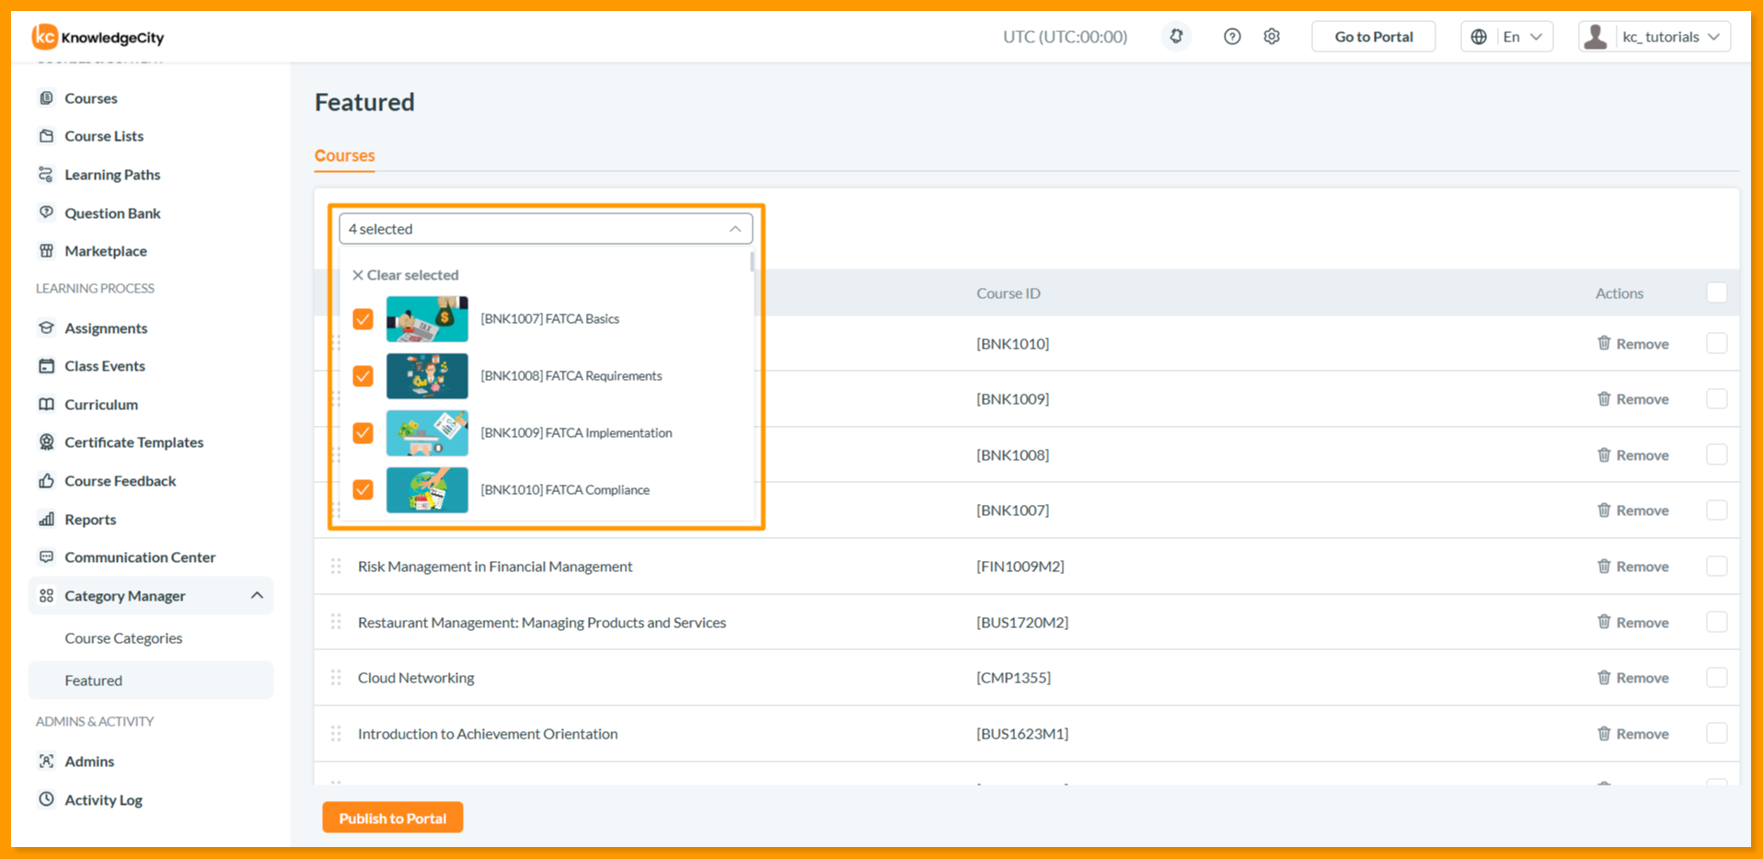1763x859 pixels.
Task: Click Clear selected in the dropdown
Action: [x=405, y=275]
